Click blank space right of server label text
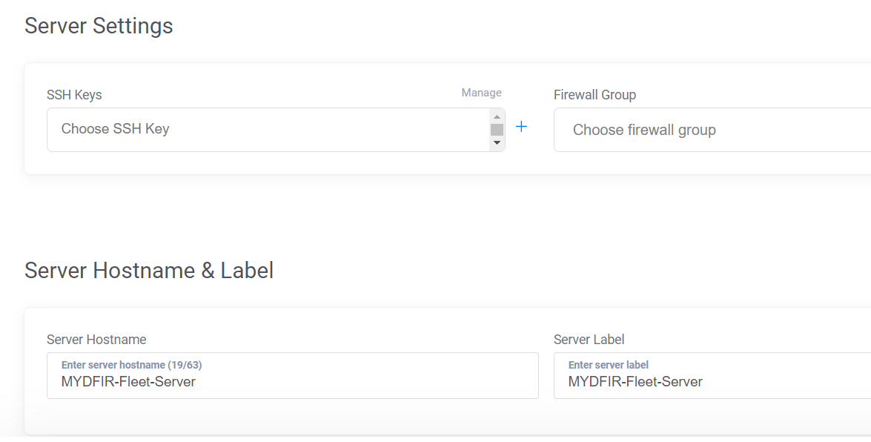The image size is (871, 442). click(786, 382)
